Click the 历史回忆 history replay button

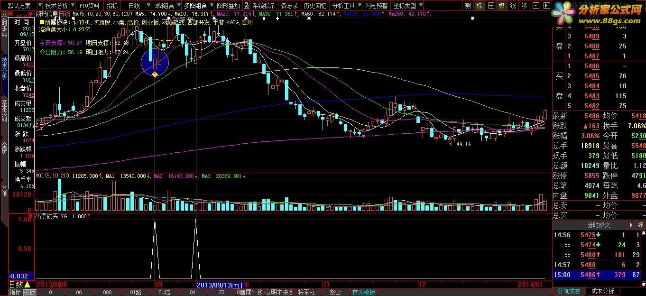315,6
